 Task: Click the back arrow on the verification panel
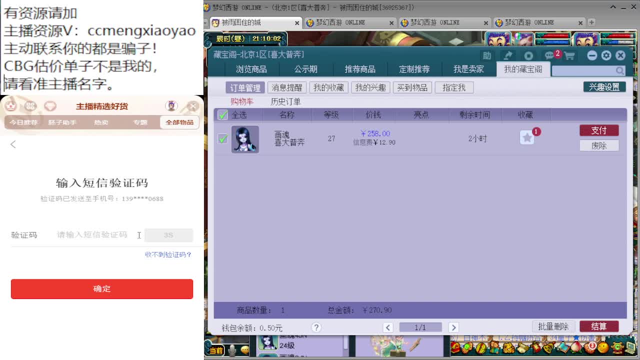pyautogui.click(x=13, y=144)
